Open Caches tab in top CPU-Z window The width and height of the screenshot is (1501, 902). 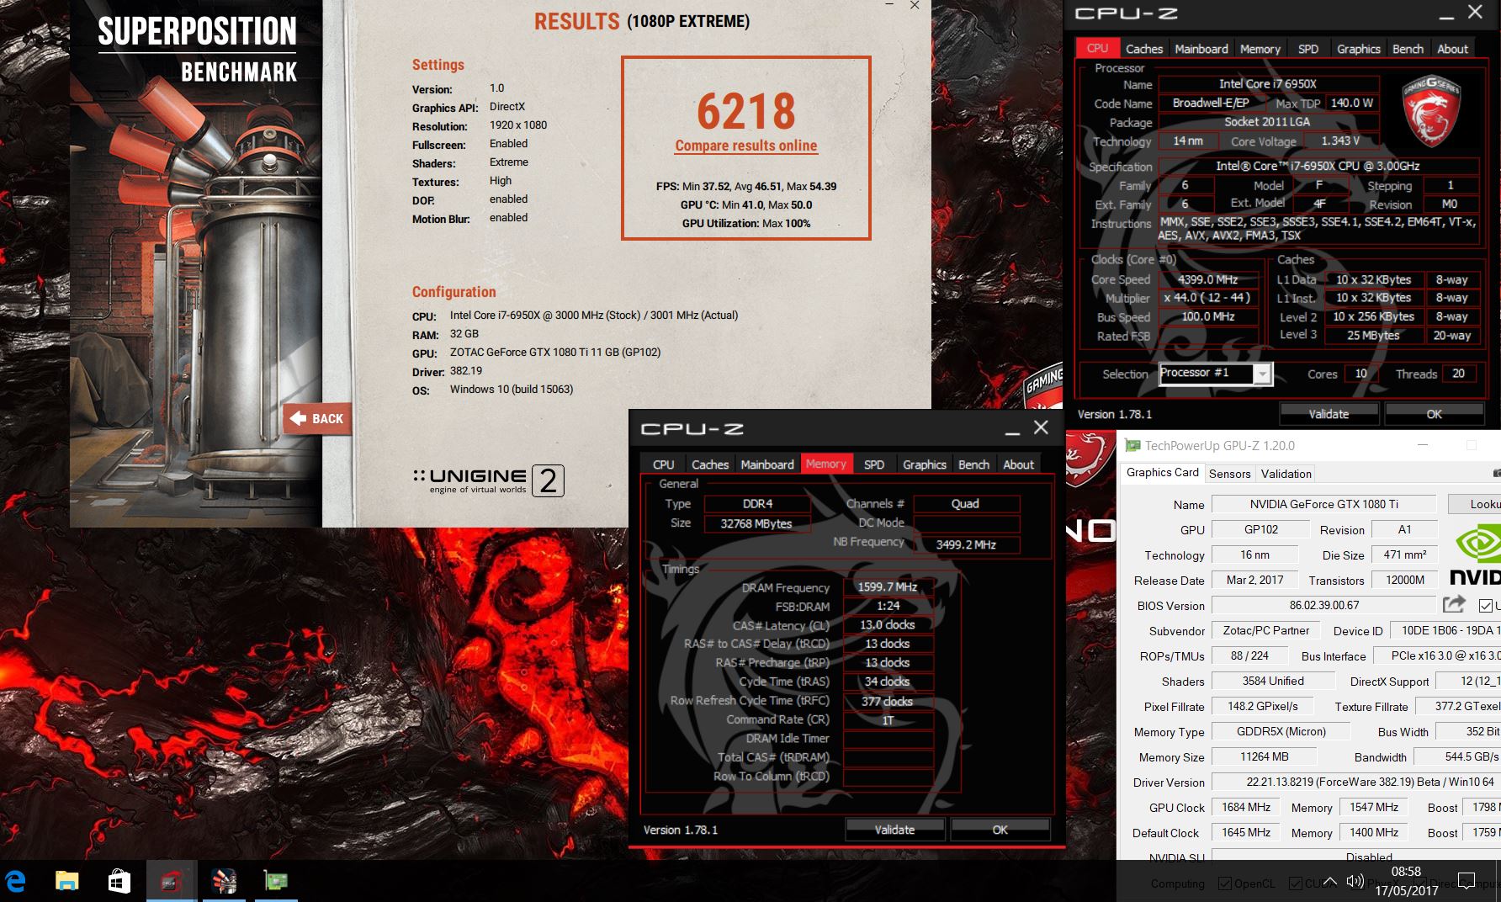(1144, 49)
